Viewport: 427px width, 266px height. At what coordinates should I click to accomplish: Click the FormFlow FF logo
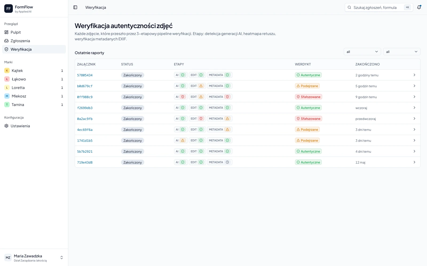(x=9, y=9)
